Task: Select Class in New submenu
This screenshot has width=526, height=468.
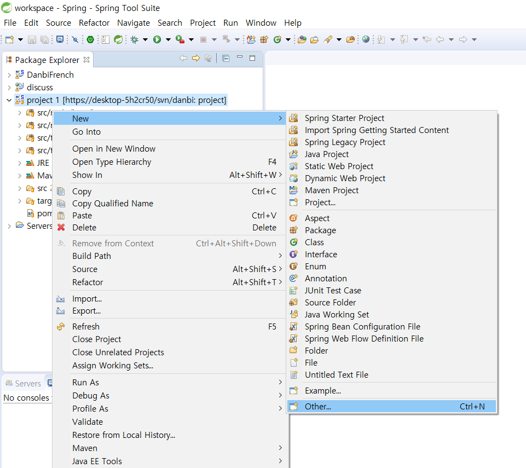Action: tap(391, 242)
